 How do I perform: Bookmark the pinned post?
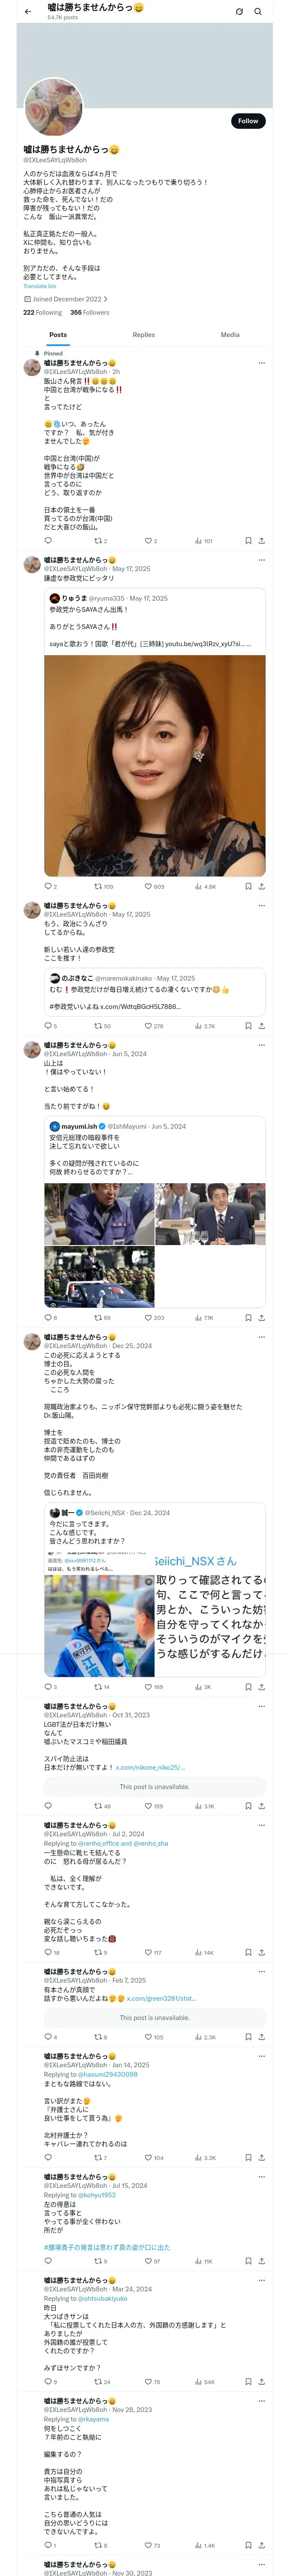click(248, 541)
